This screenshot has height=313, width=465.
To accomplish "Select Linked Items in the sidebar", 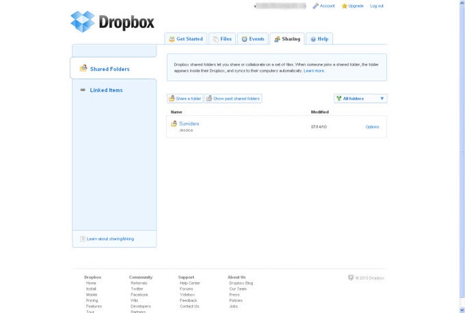I will (x=106, y=90).
